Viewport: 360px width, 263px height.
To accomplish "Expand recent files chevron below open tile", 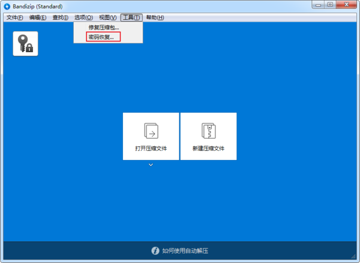I will (x=151, y=165).
